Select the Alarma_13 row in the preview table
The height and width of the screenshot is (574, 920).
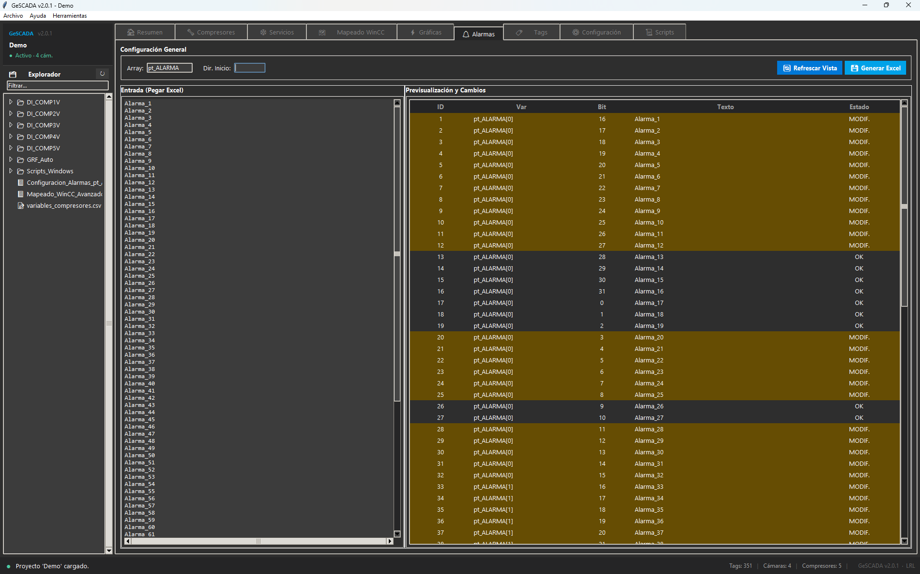coord(649,257)
